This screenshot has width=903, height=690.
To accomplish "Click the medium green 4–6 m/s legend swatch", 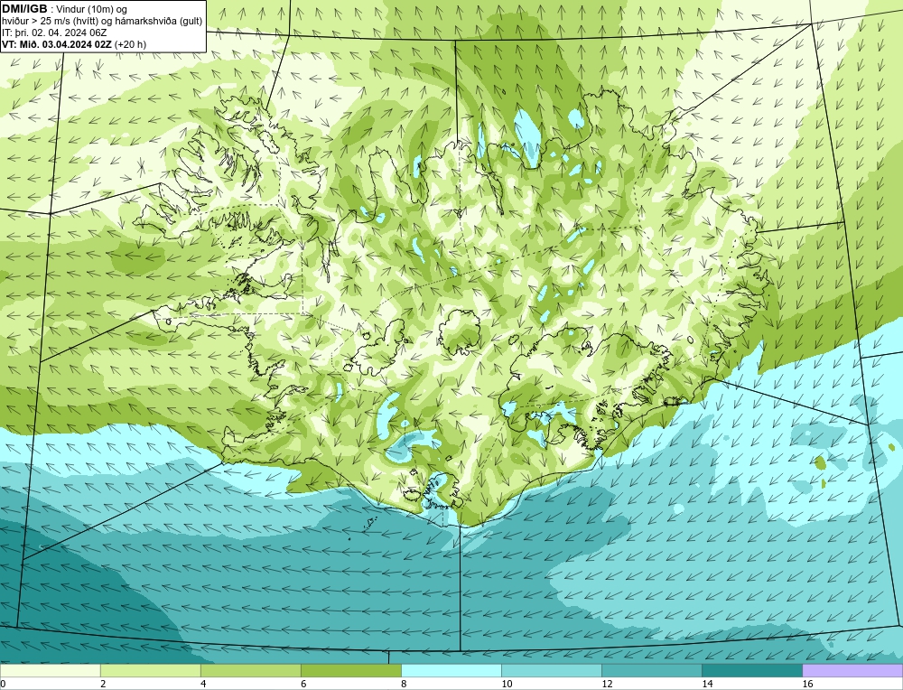I will [250, 670].
